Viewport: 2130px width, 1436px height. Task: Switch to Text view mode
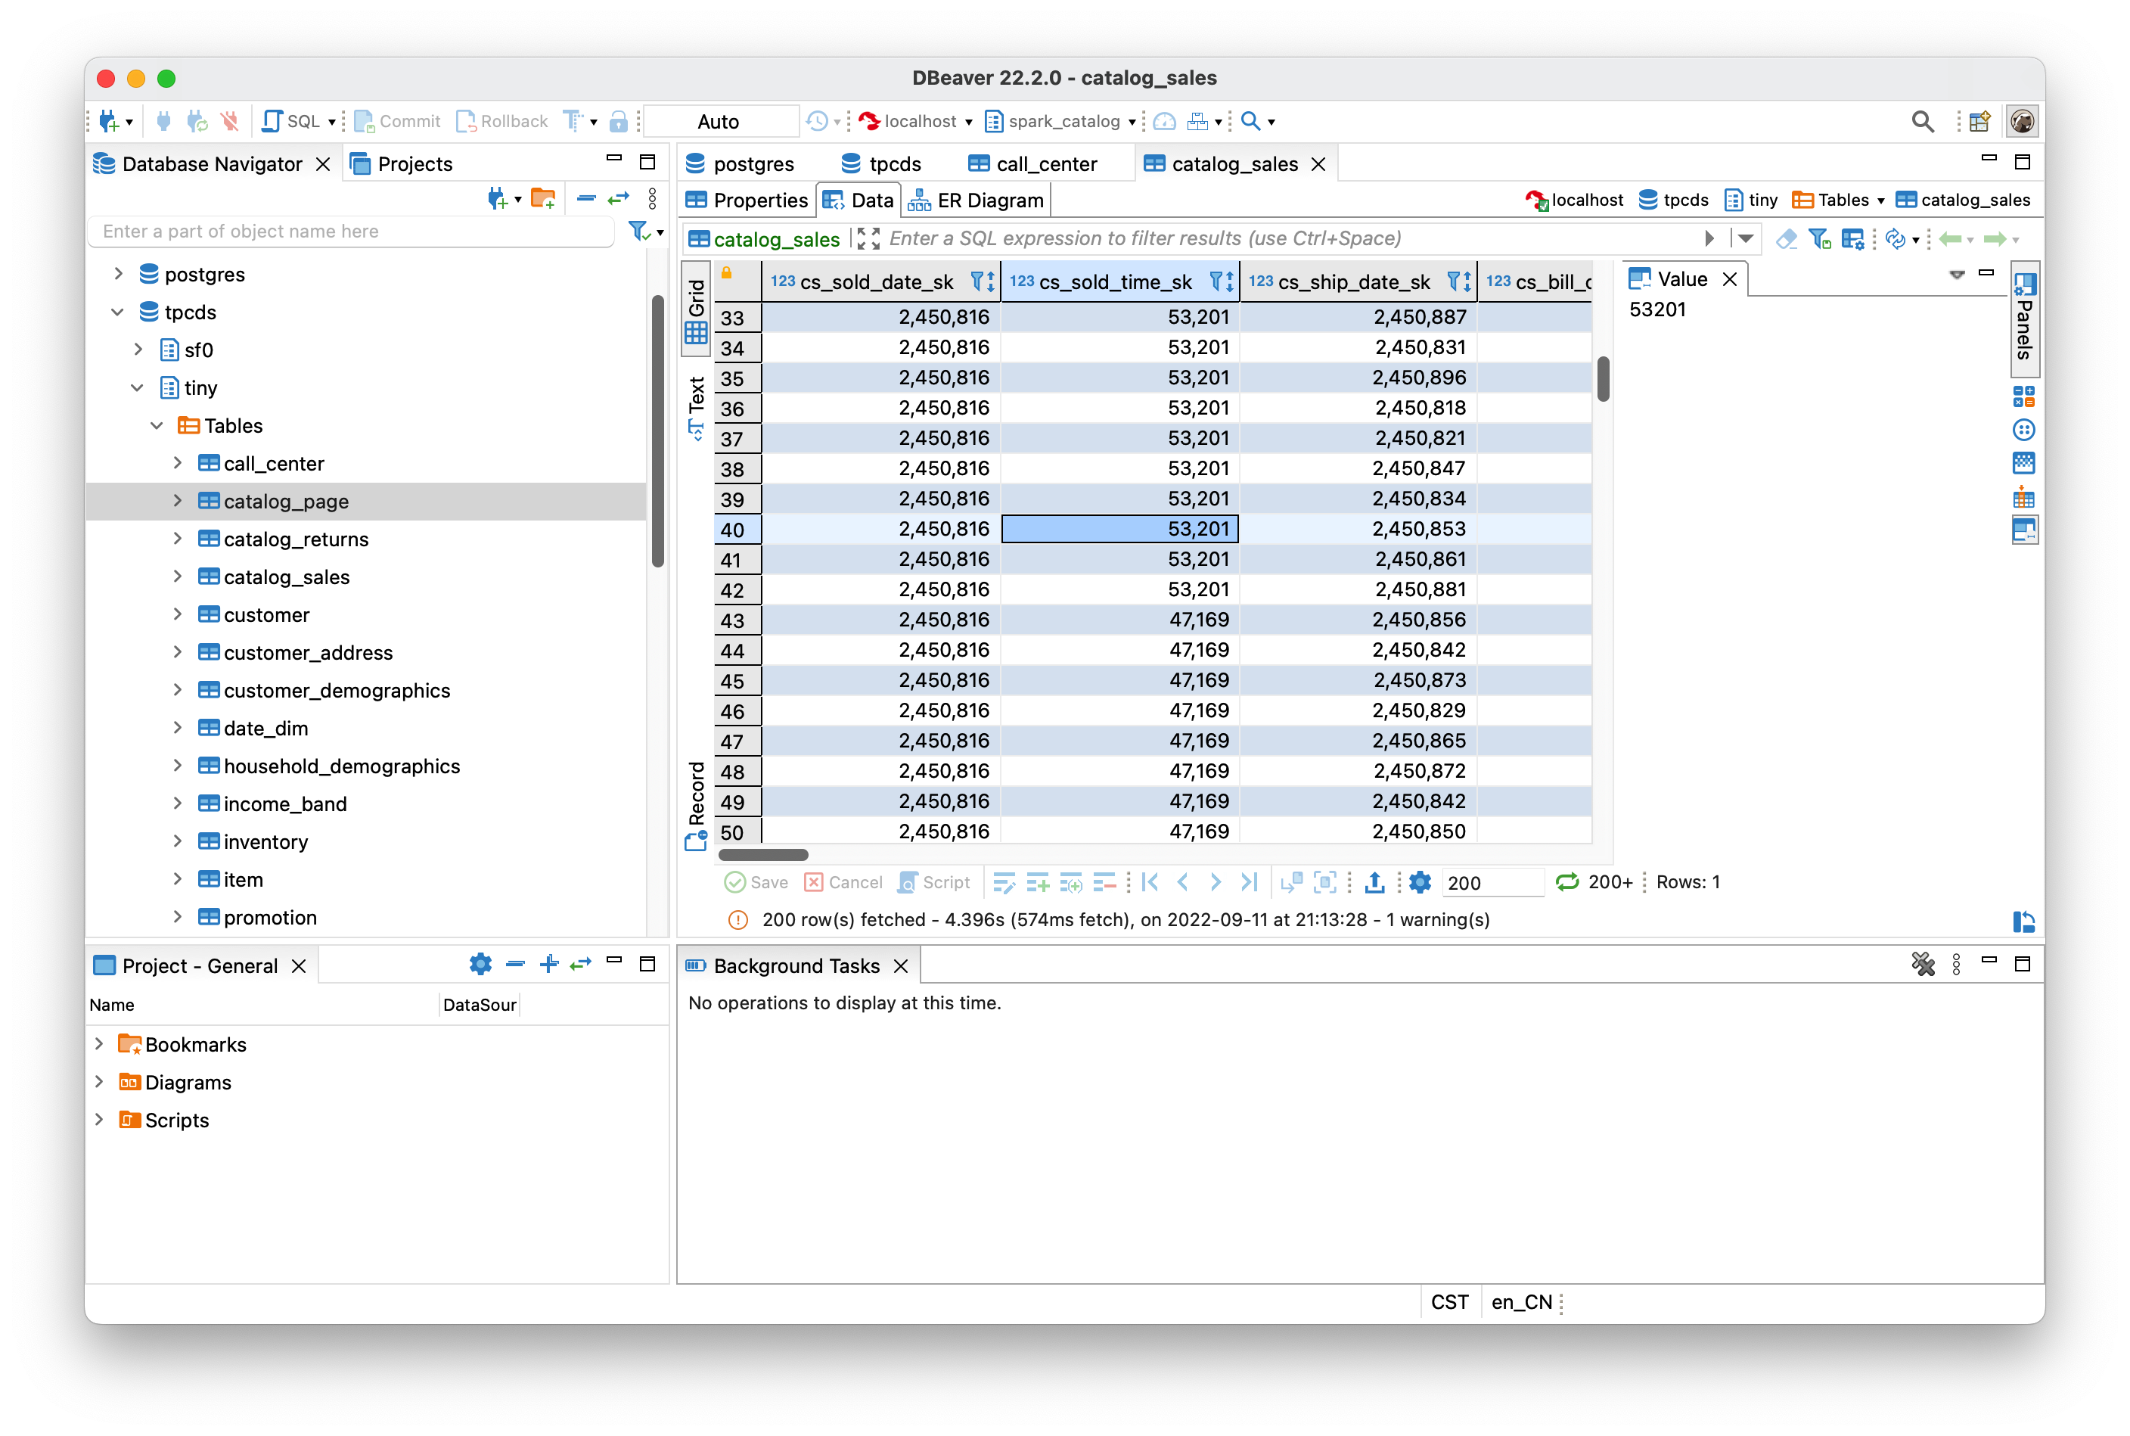[x=697, y=406]
